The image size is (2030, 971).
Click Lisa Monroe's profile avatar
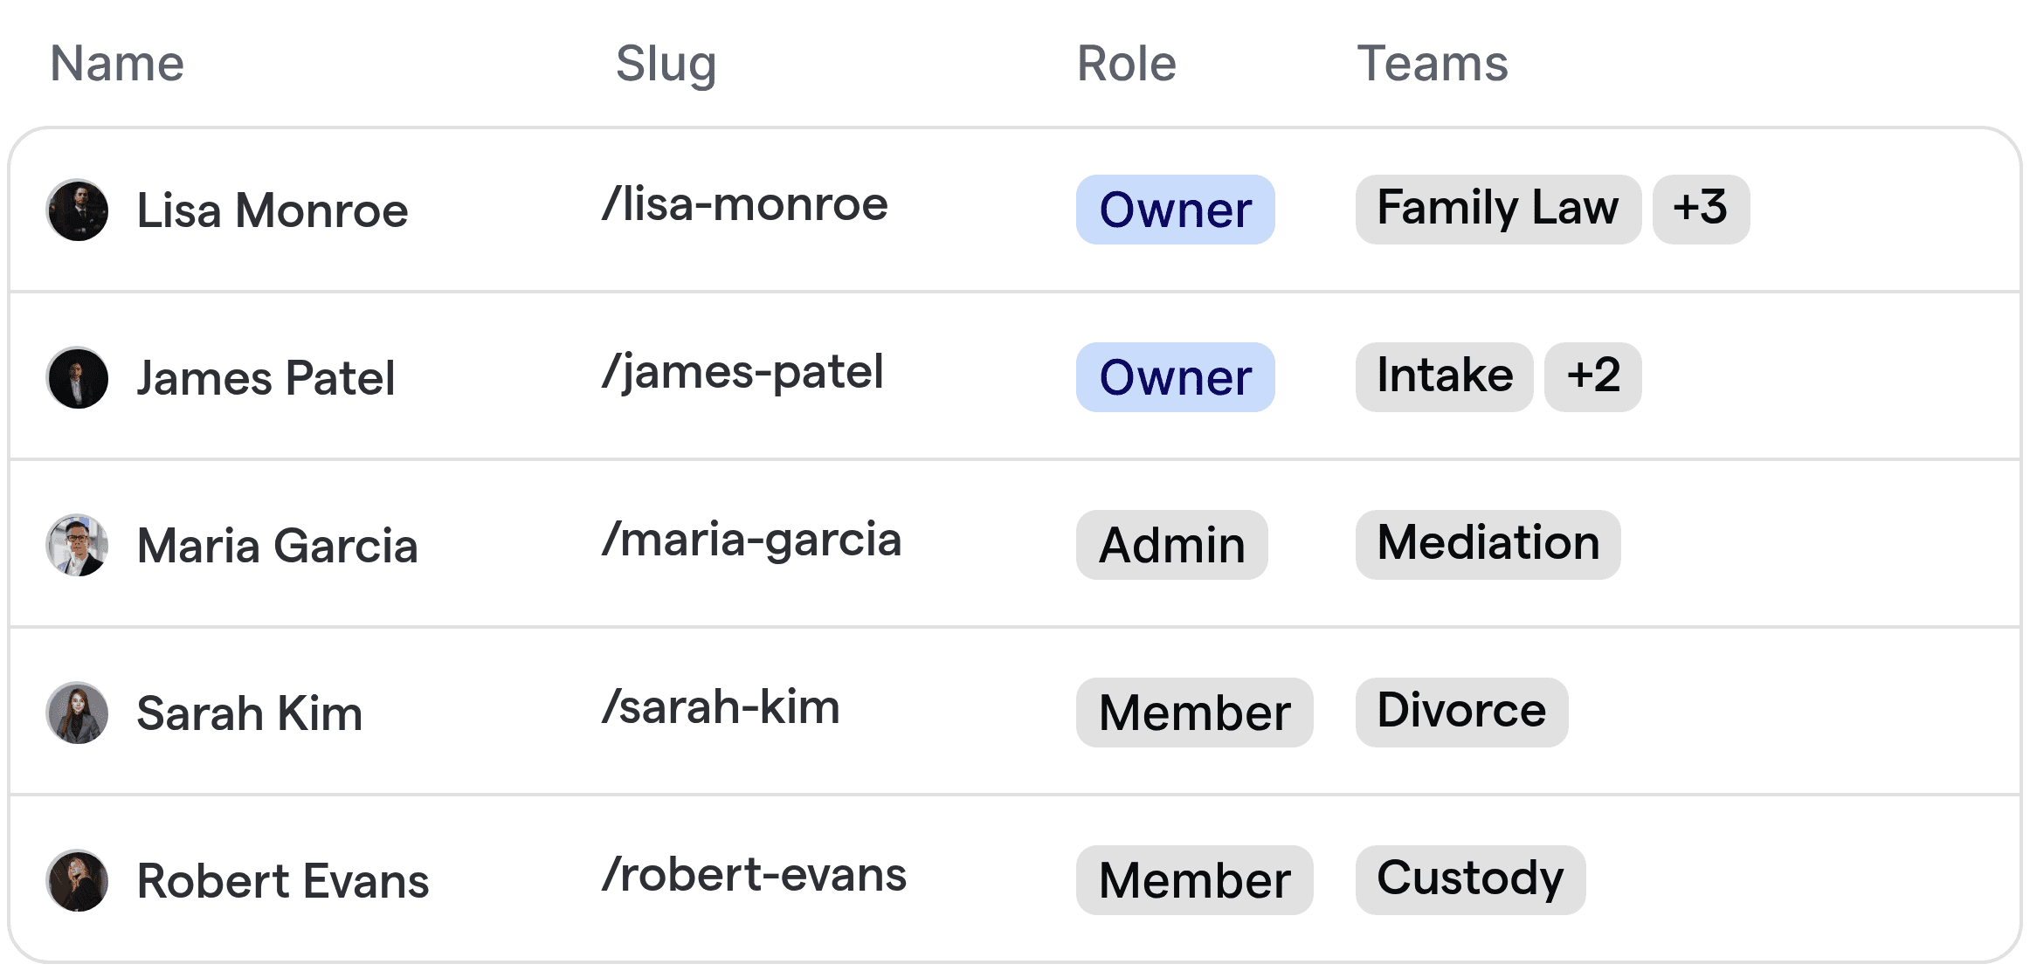coord(77,210)
